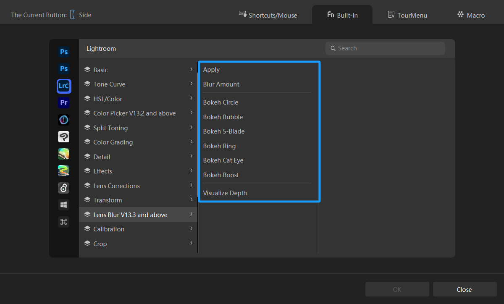Image resolution: width=504 pixels, height=304 pixels.
Task: Click the layers icon beside Color Picker
Action: point(87,113)
